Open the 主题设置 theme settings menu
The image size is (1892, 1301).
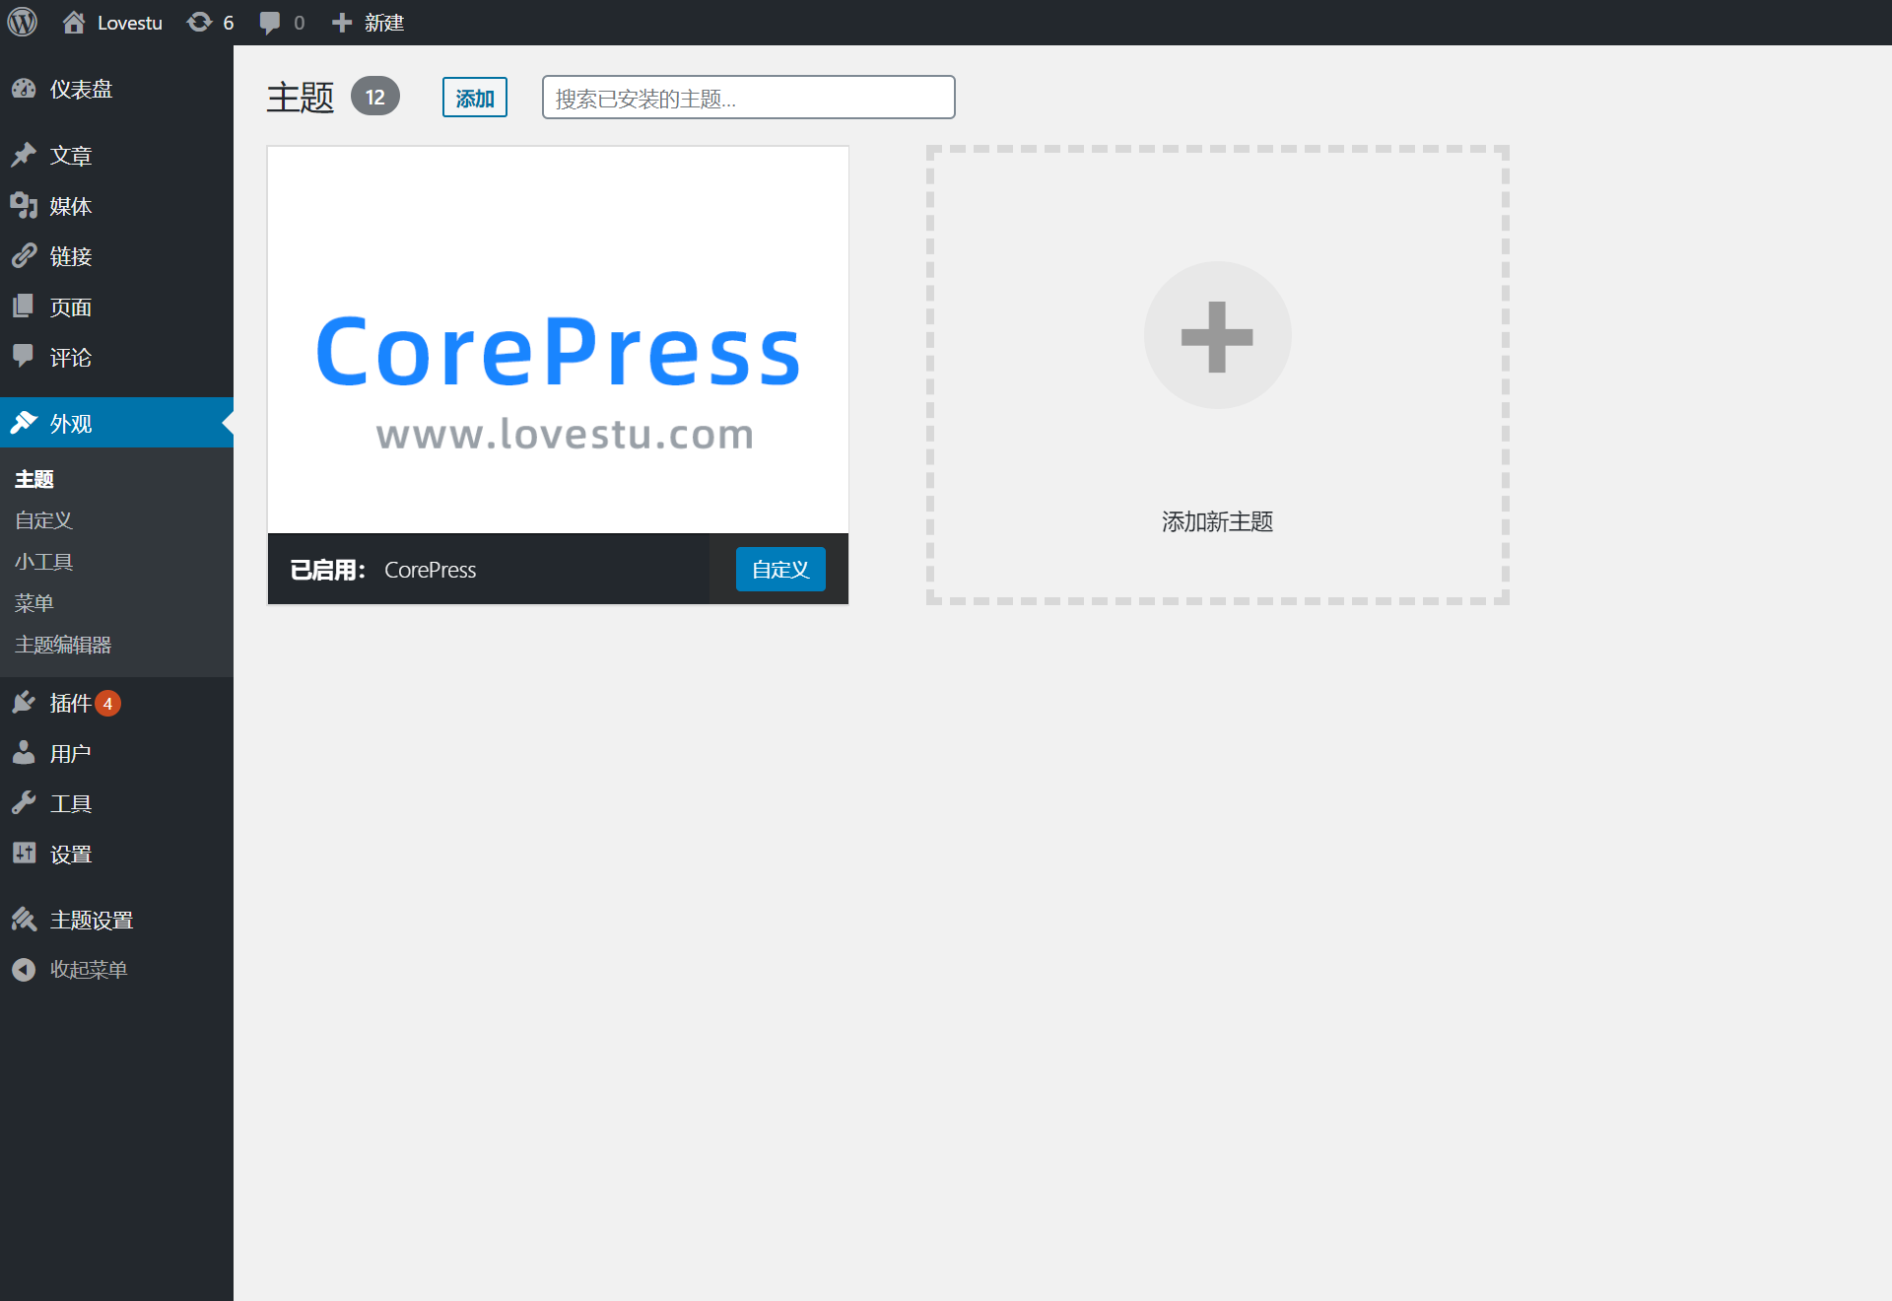[x=91, y=920]
